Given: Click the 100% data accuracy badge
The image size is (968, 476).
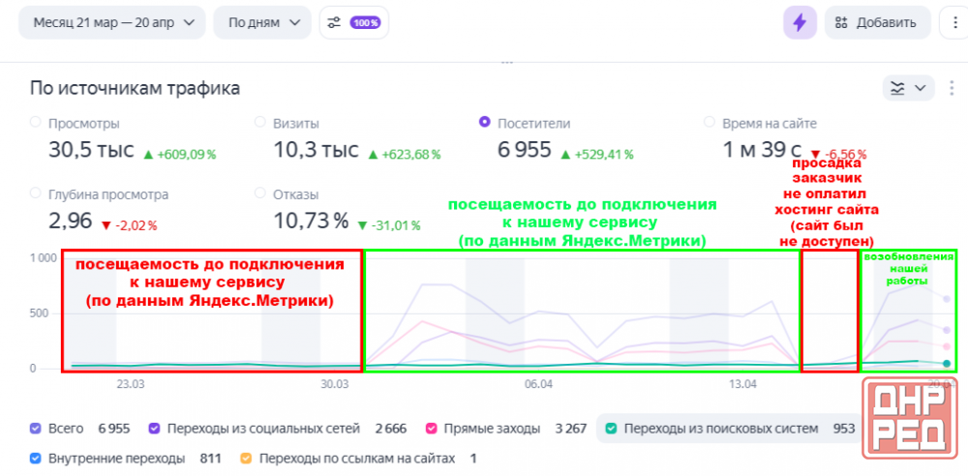Looking at the screenshot, I should [365, 22].
